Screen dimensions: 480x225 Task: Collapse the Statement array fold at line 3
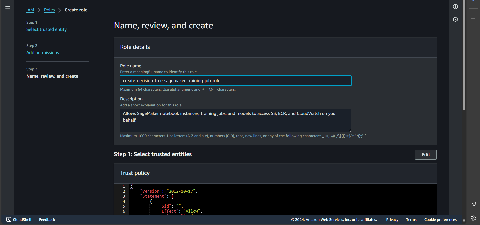coord(127,196)
